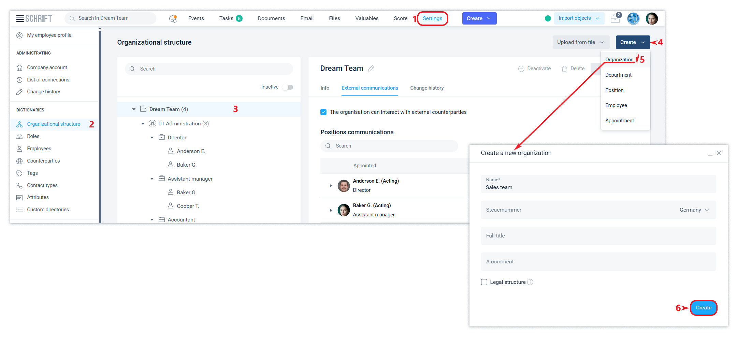Viewport: 738px width, 337px height.
Task: Click the chat assistant icon before Events
Action: (x=173, y=18)
